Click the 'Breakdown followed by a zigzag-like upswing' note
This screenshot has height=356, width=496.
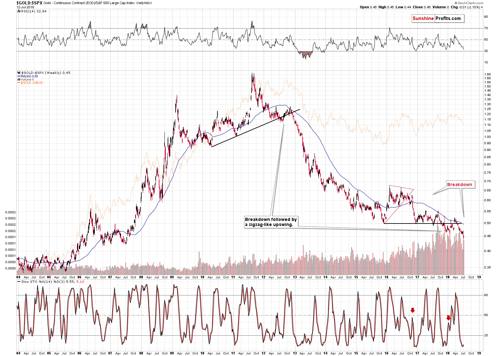point(271,222)
